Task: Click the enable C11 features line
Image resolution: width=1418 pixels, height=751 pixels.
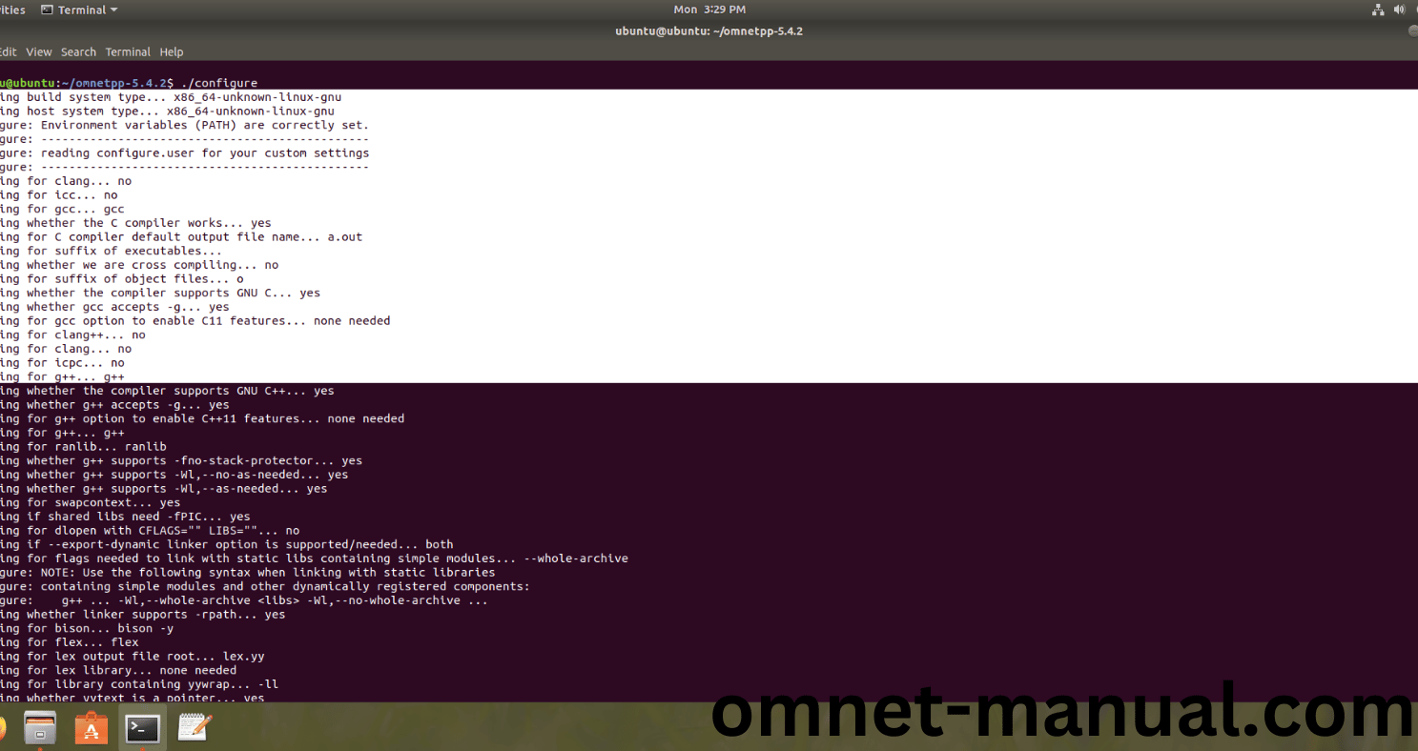Action: (x=195, y=321)
